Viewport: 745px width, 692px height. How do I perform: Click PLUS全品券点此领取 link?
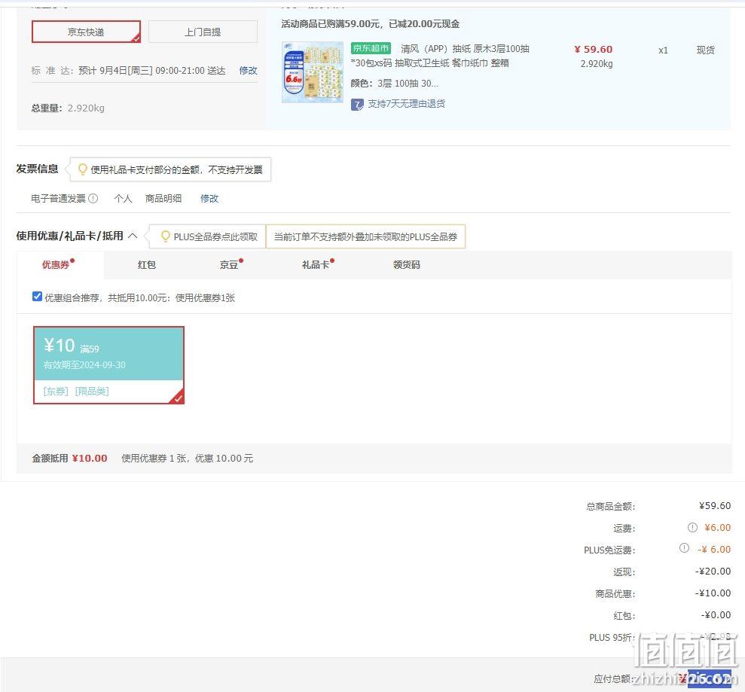click(x=215, y=236)
